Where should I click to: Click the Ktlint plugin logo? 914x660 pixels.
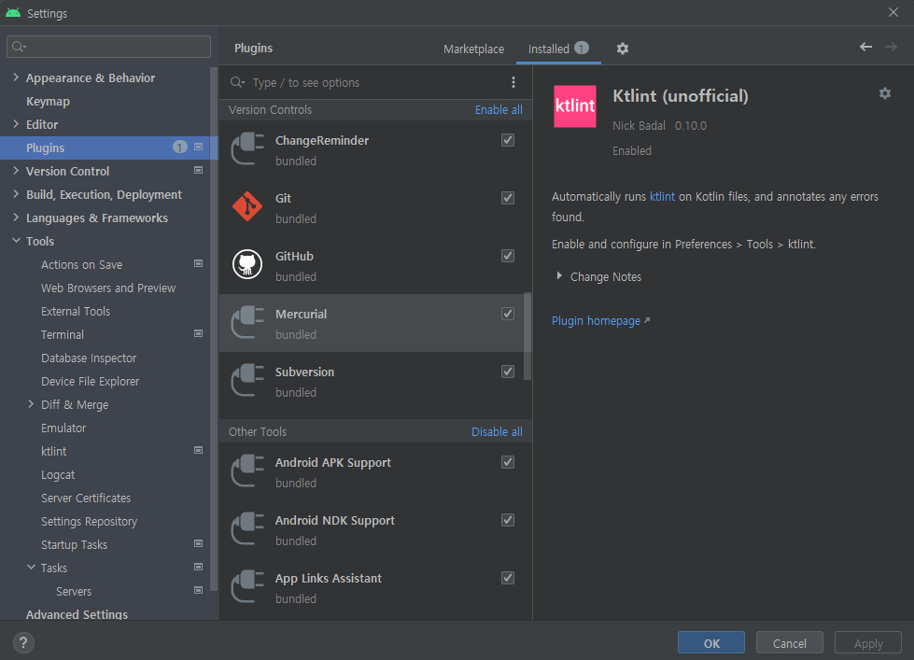(575, 106)
